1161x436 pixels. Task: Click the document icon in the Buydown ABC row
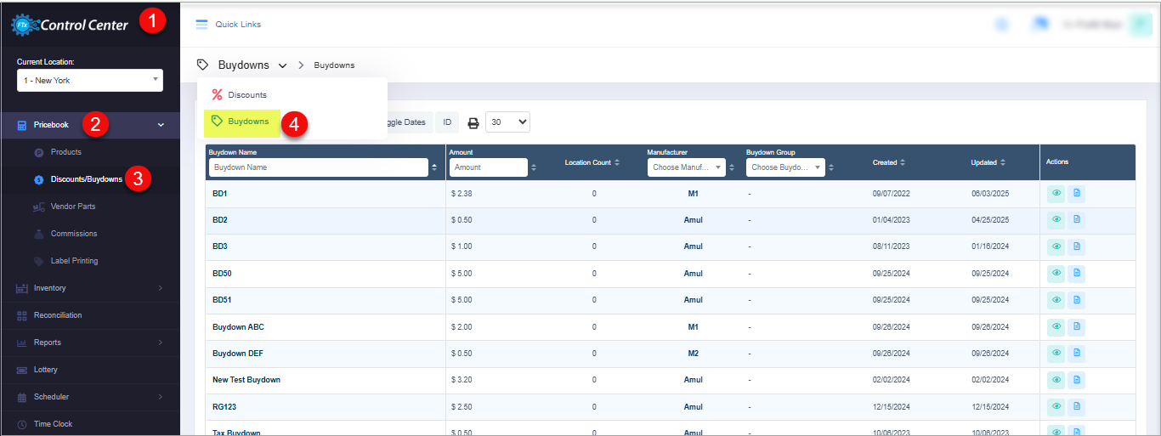click(1076, 327)
